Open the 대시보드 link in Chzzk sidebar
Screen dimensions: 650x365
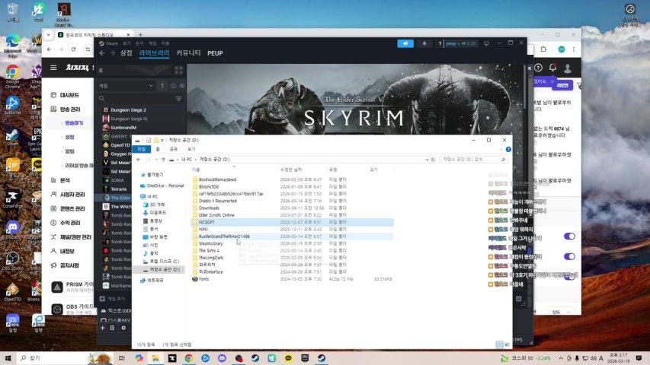click(69, 95)
